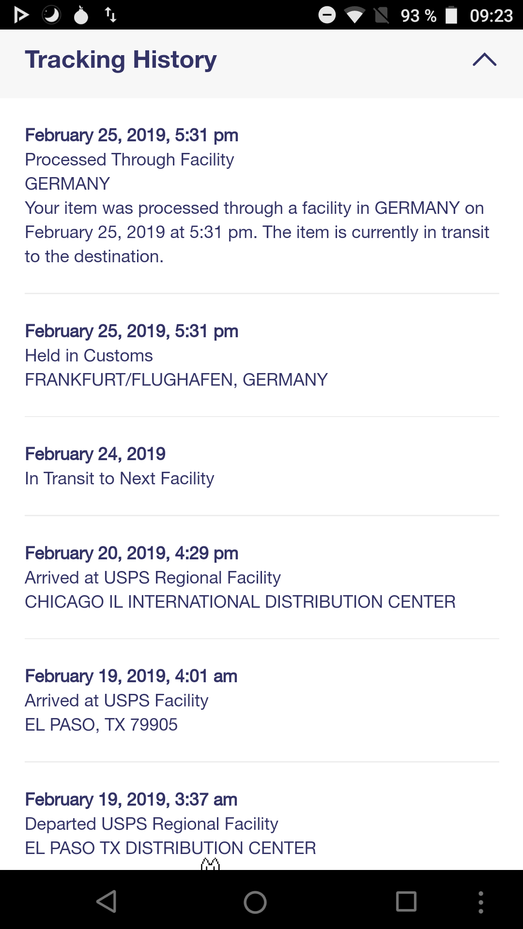This screenshot has height=929, width=523.
Task: Open the three-dot overflow menu
Action: 480,902
